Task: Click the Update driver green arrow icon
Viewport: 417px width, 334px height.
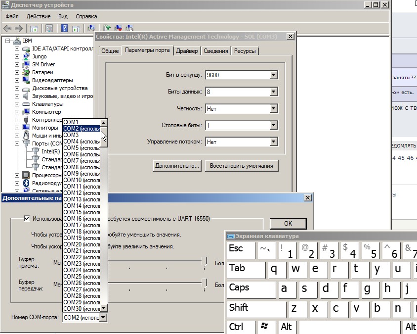Action: 107,28
